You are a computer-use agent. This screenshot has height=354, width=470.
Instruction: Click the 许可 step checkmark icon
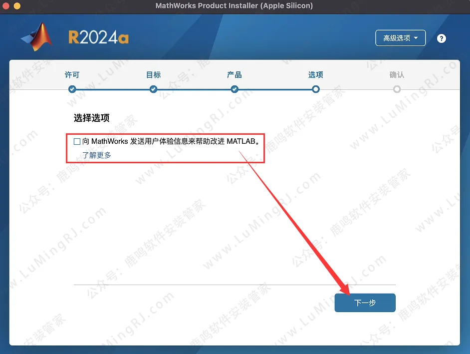[x=72, y=89]
